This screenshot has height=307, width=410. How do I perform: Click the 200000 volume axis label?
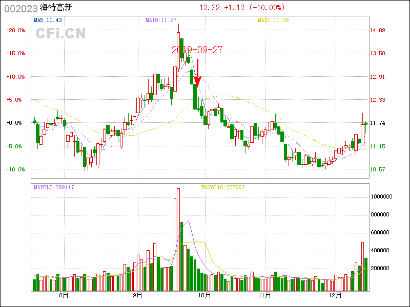[380, 268]
